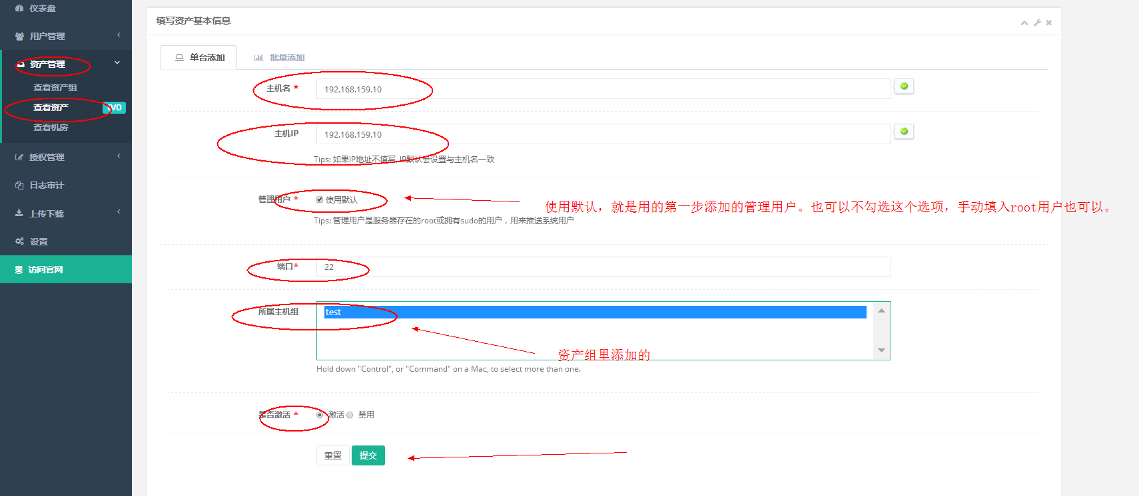Select the 激活 radio button
This screenshot has width=1139, height=496.
tap(320, 415)
